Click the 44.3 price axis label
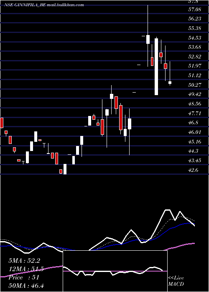 point(193,151)
